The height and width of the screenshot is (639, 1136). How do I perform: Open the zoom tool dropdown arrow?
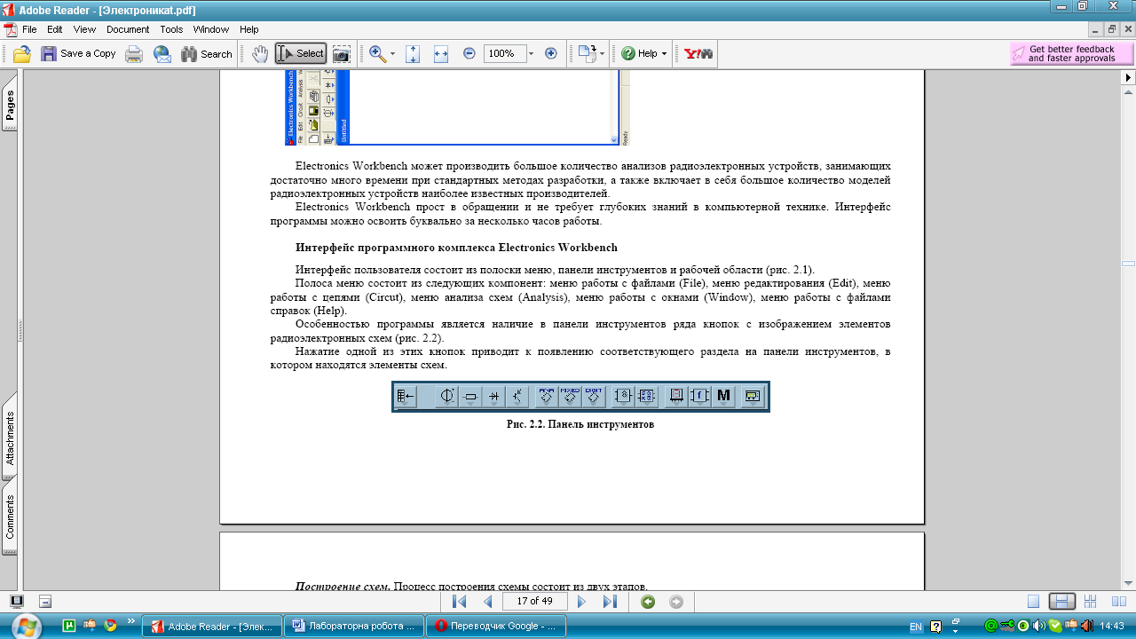coord(393,54)
